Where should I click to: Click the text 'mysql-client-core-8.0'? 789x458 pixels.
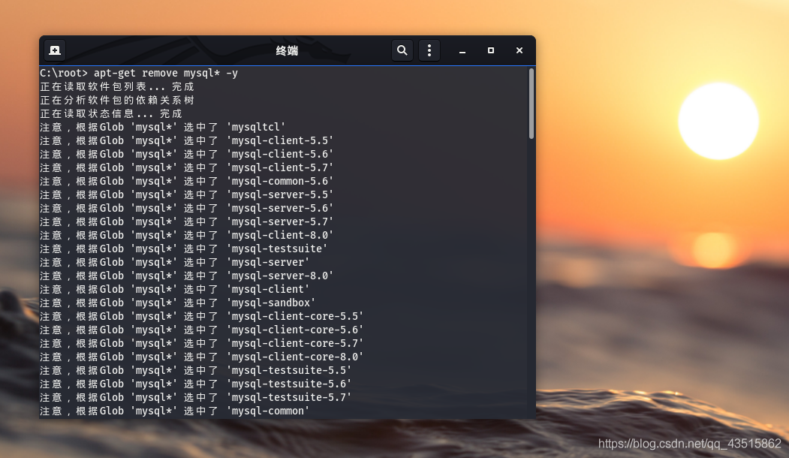pos(295,357)
